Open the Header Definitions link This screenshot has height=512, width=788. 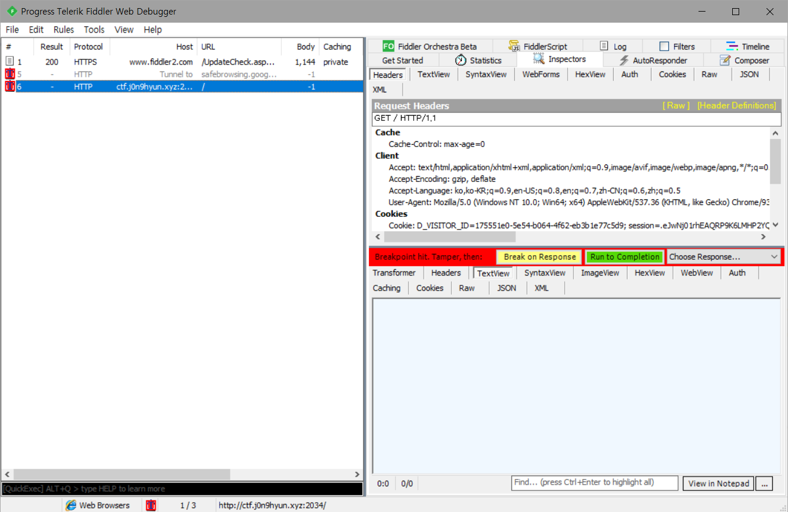point(736,105)
